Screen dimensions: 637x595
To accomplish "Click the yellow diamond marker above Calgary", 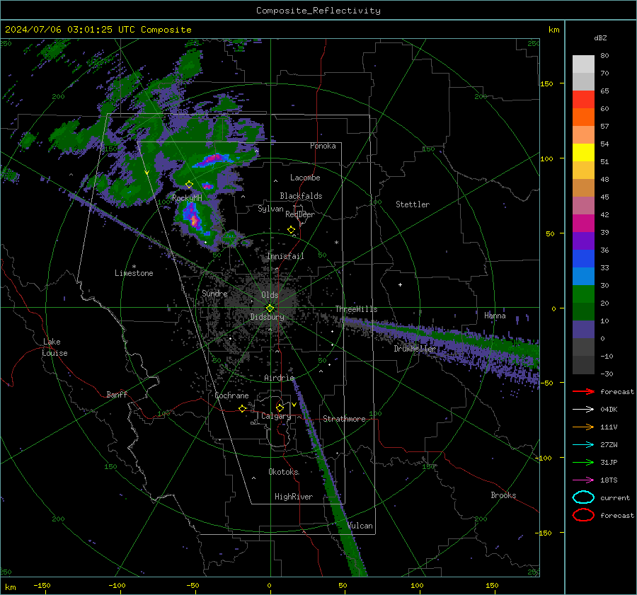I will pos(280,408).
